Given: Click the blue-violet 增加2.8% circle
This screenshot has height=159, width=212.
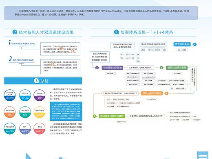Looking at the screenshot, I should click(x=25, y=128).
